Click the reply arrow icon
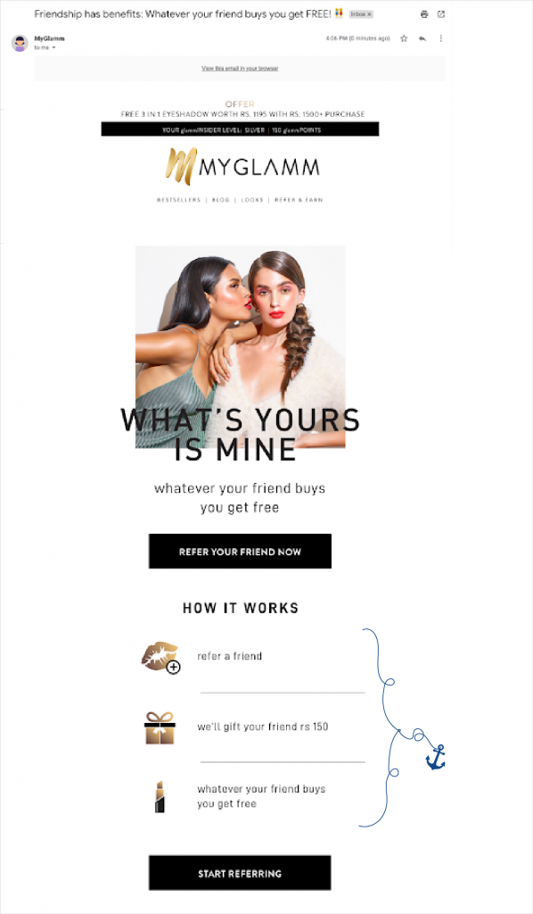 pyautogui.click(x=422, y=38)
